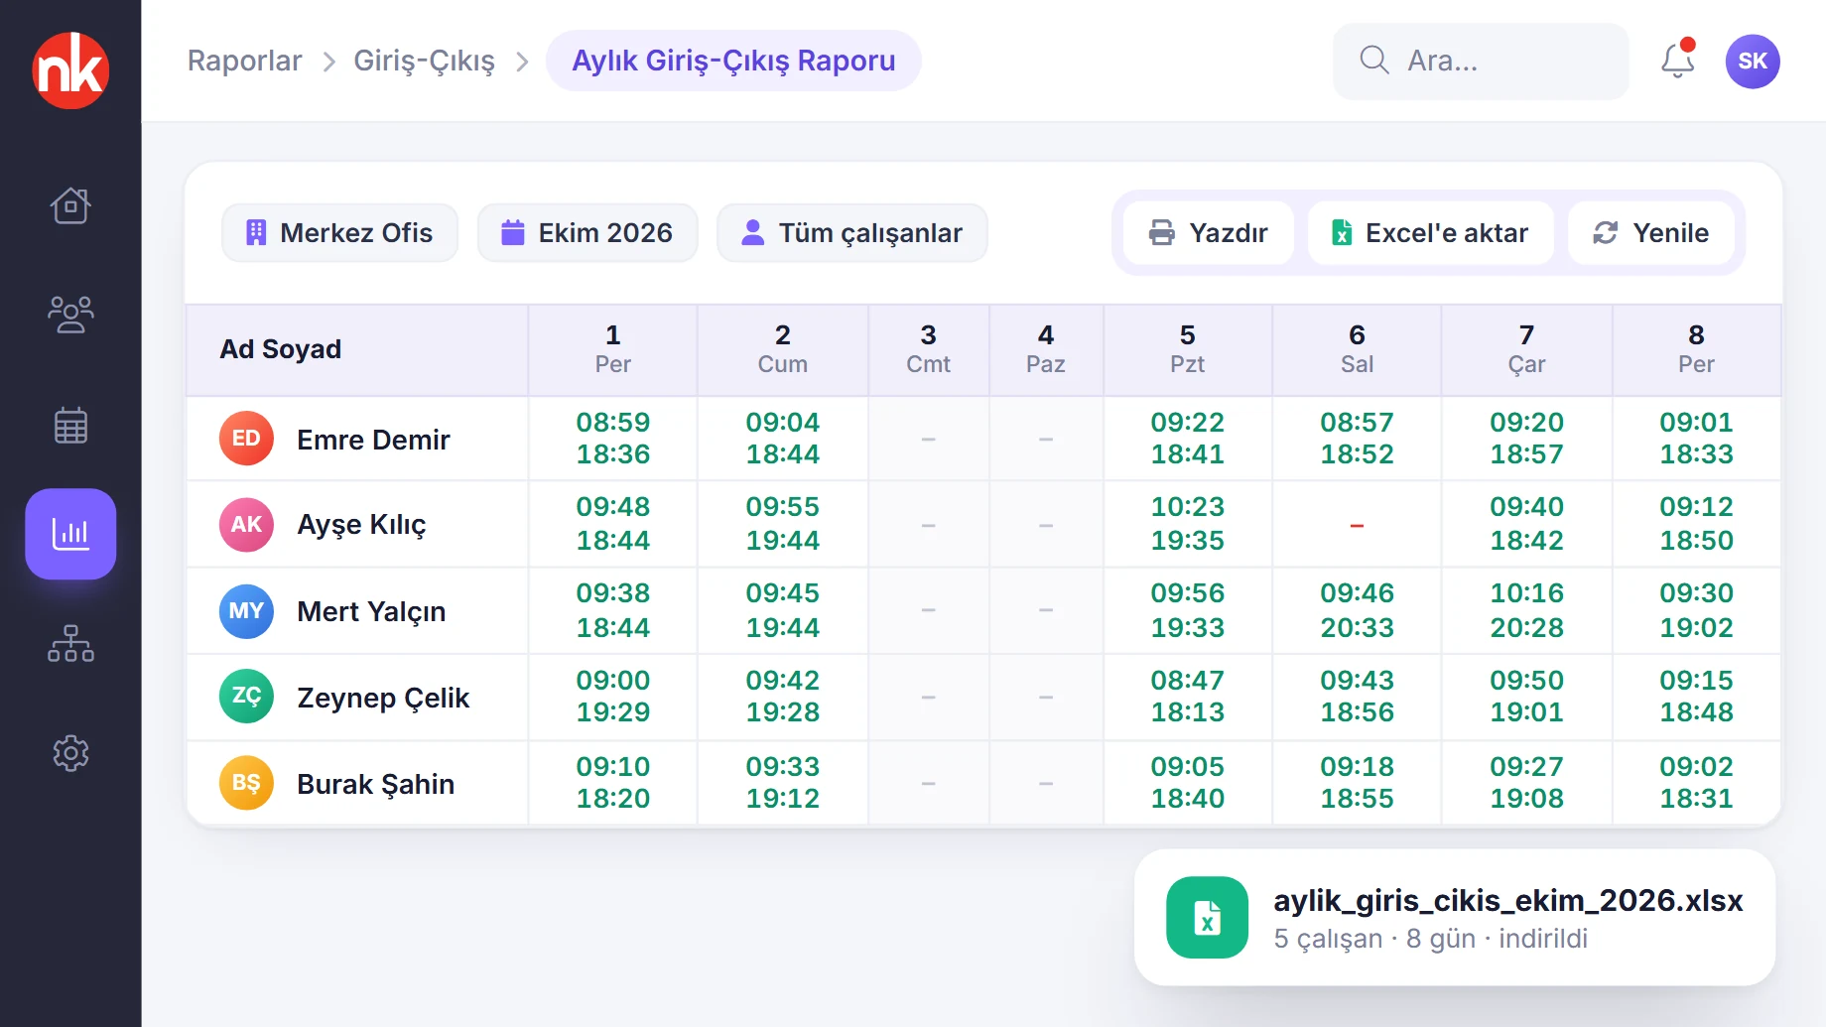The image size is (1826, 1027).
Task: Select the 1 Per day column header
Action: (x=613, y=349)
